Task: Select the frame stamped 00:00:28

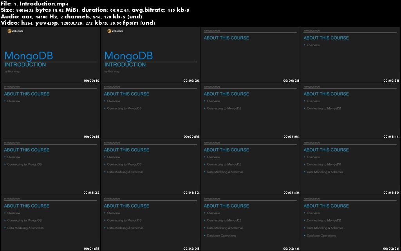Action: pyautogui.click(x=250, y=55)
